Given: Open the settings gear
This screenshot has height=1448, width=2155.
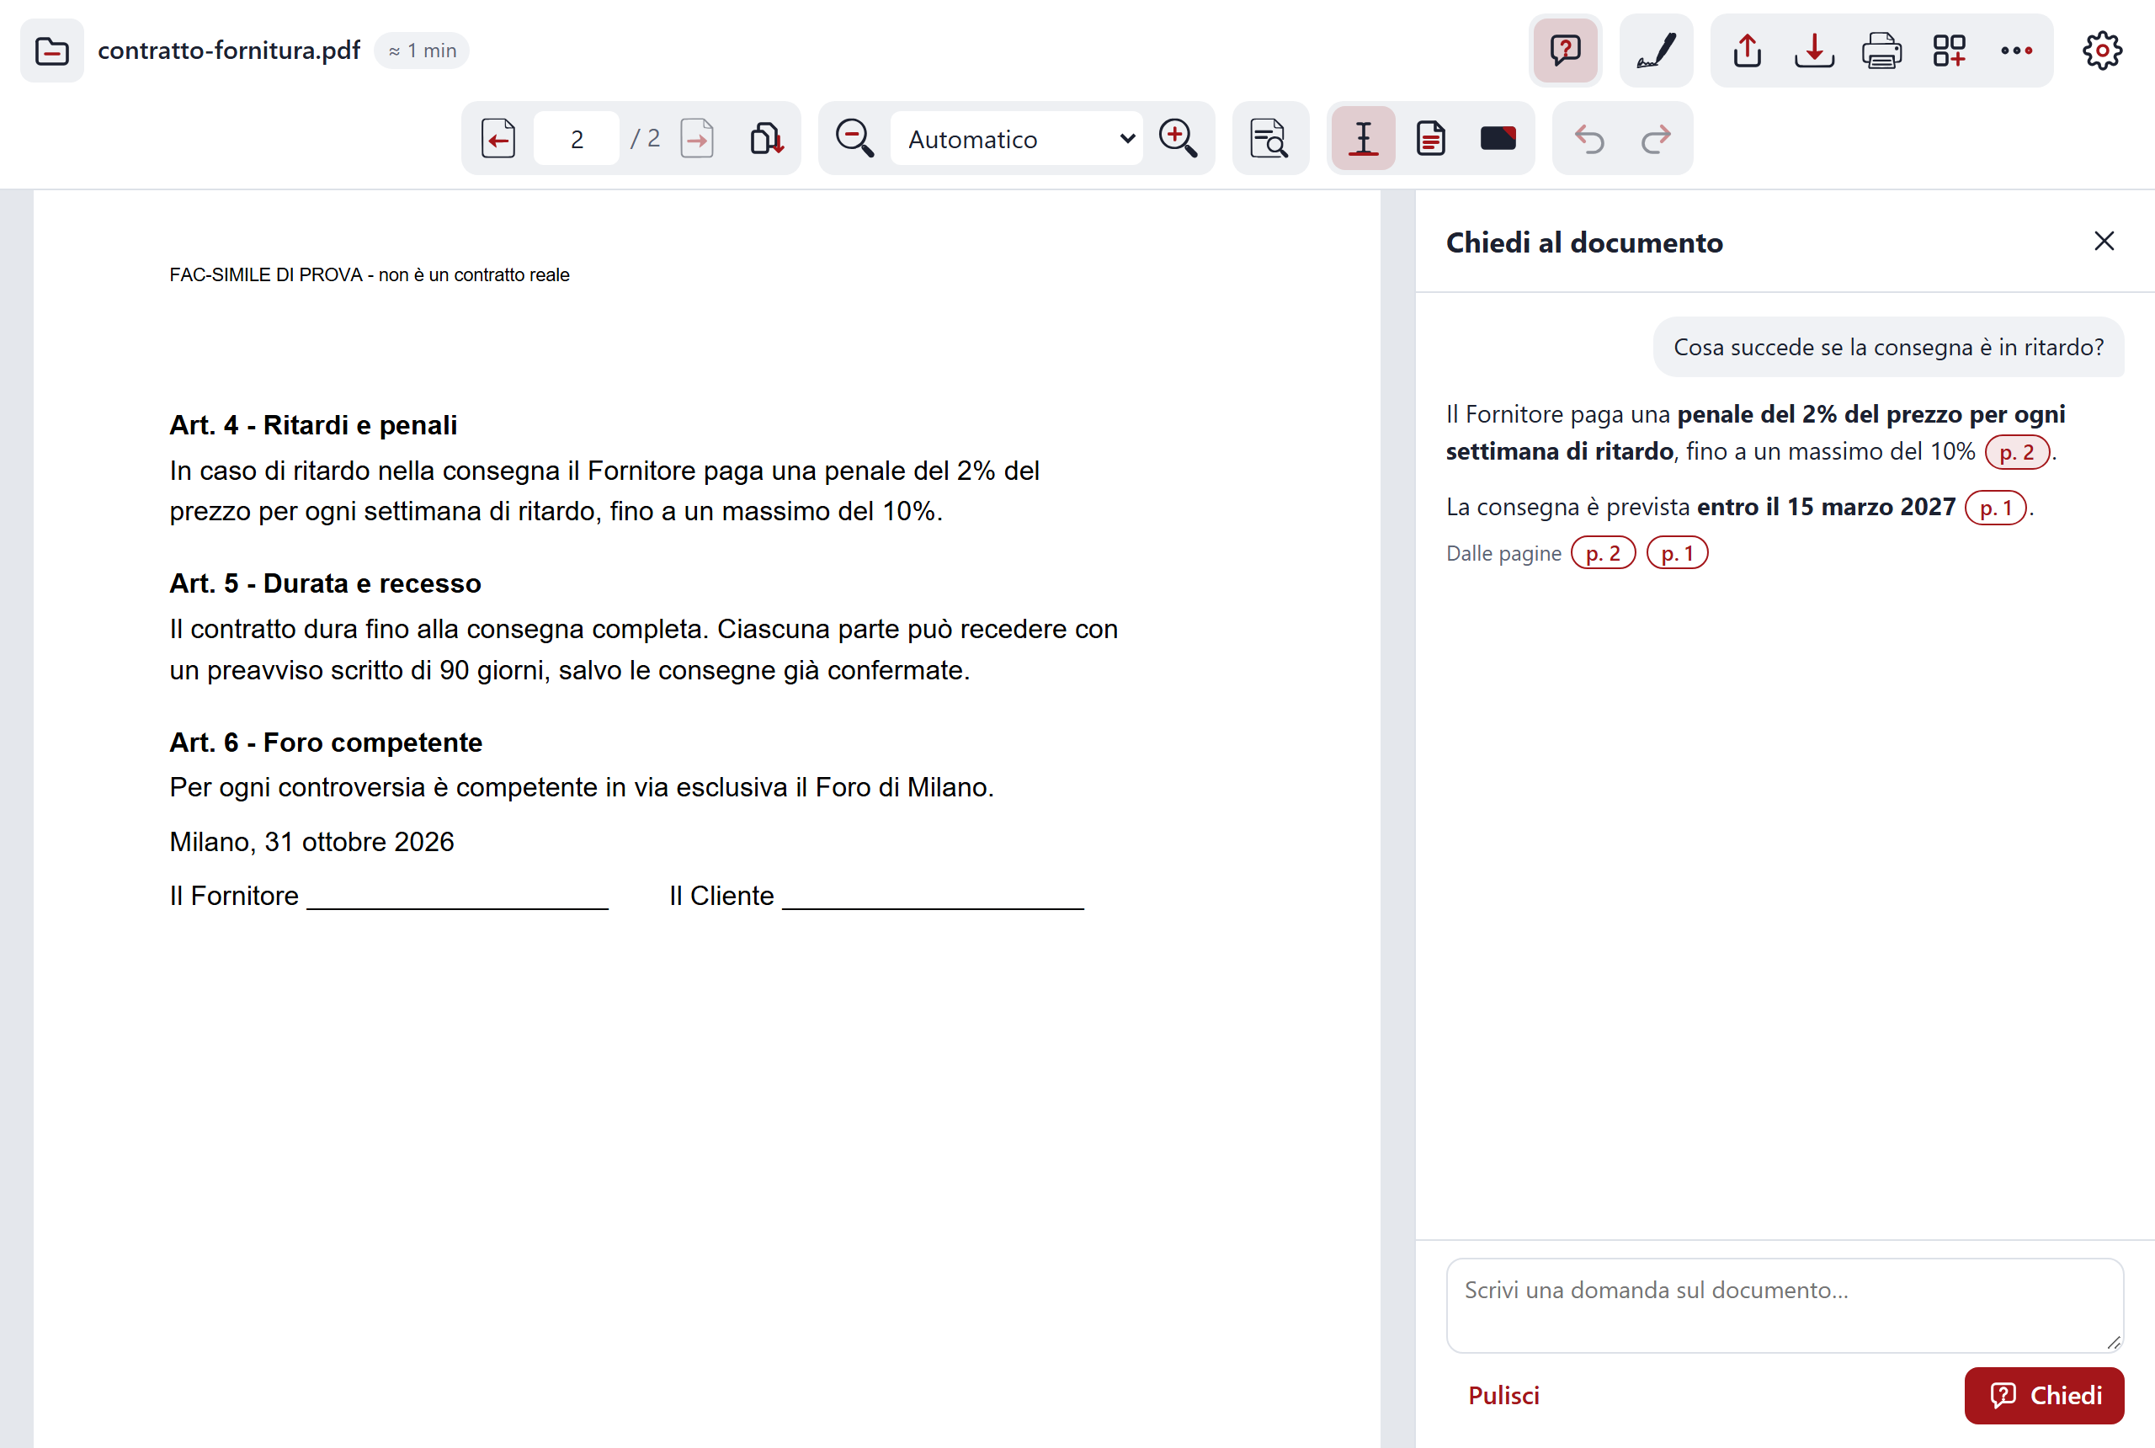Looking at the screenshot, I should tap(2102, 51).
